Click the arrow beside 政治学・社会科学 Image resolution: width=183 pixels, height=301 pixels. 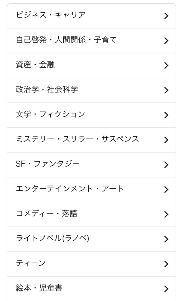166,90
